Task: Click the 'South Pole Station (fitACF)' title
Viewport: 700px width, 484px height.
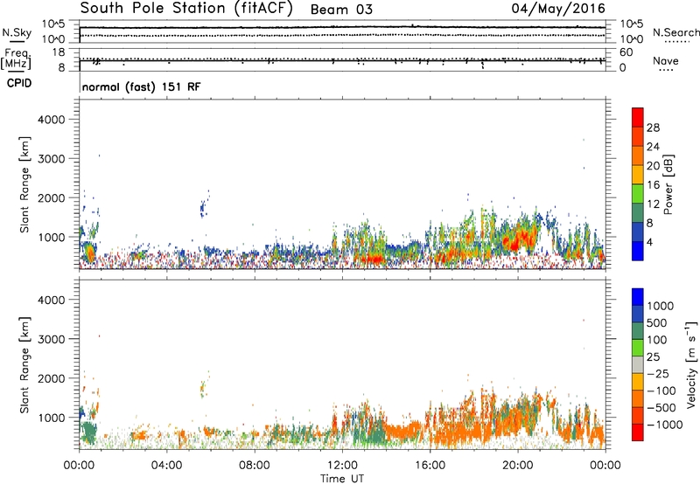Action: (186, 9)
